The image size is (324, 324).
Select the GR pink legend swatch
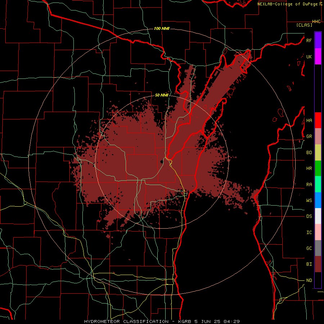pyautogui.click(x=318, y=136)
